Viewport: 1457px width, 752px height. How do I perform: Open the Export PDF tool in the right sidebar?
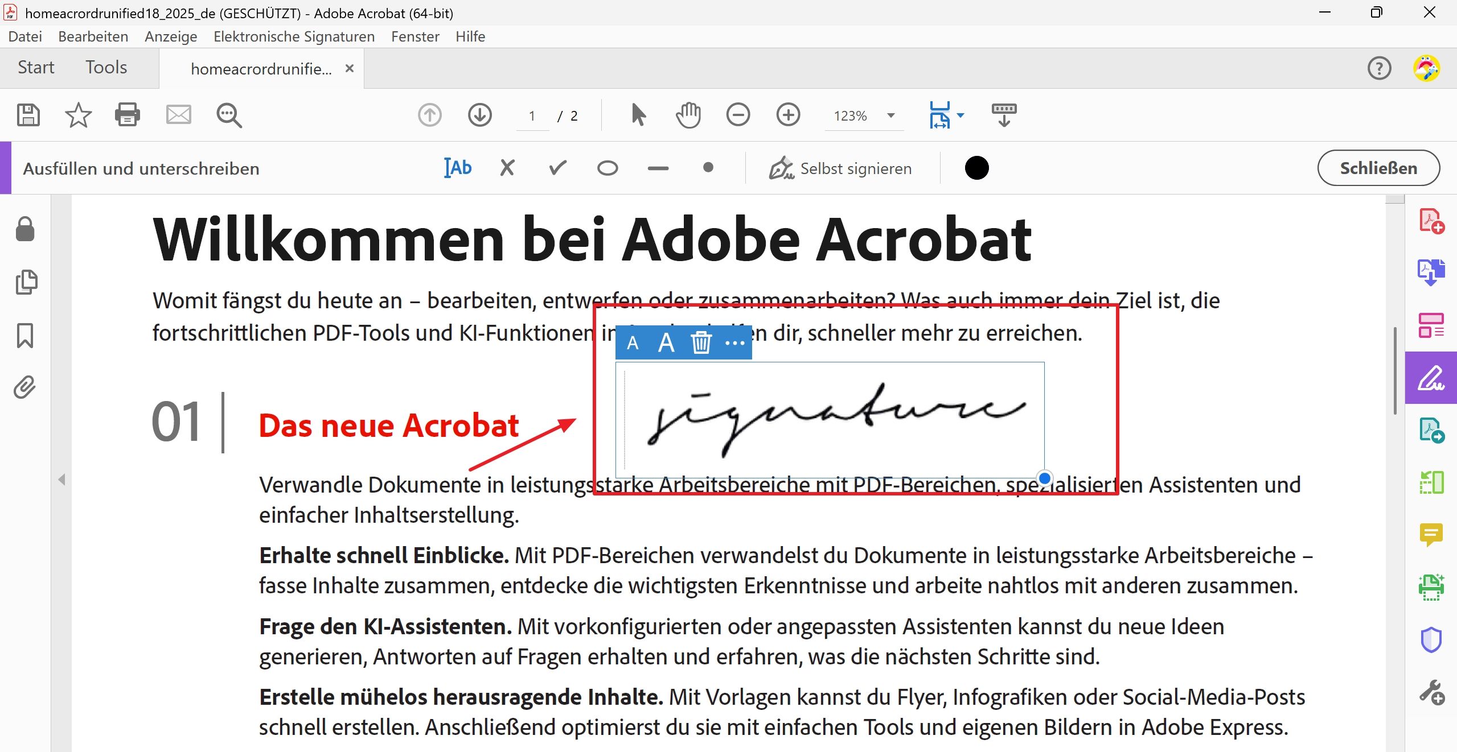click(1431, 272)
